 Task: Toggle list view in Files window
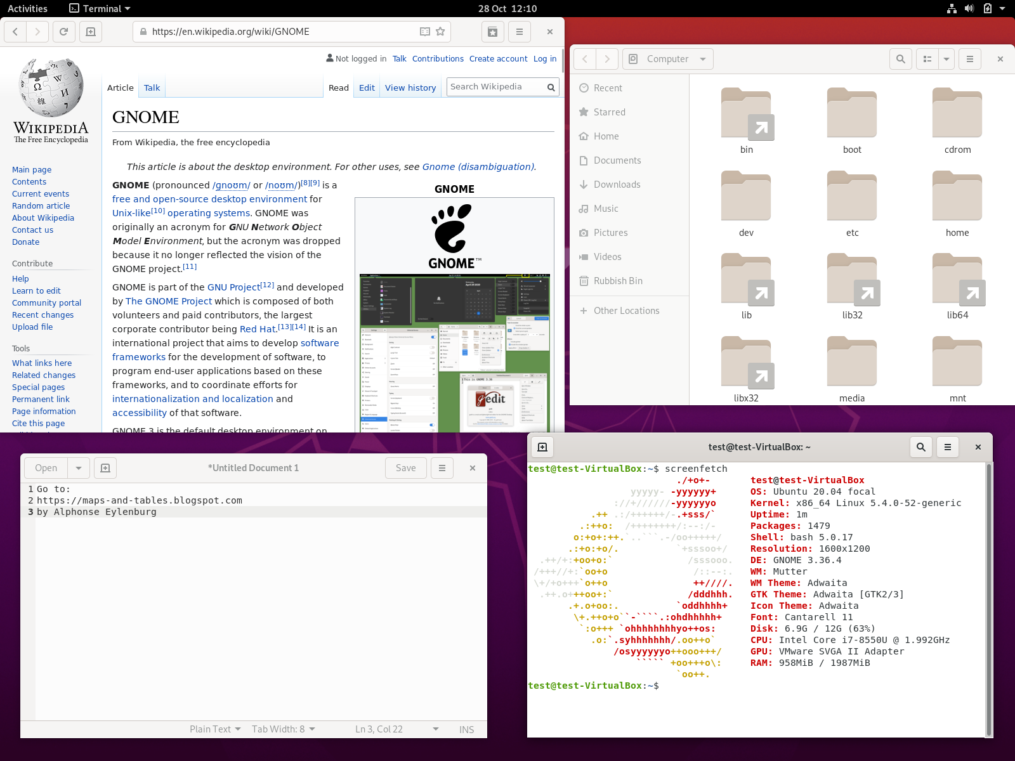(927, 59)
